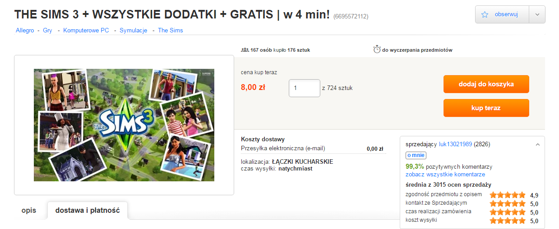The image size is (559, 229).
Task: Go to Allegro breadcrumb link
Action: pyautogui.click(x=25, y=30)
